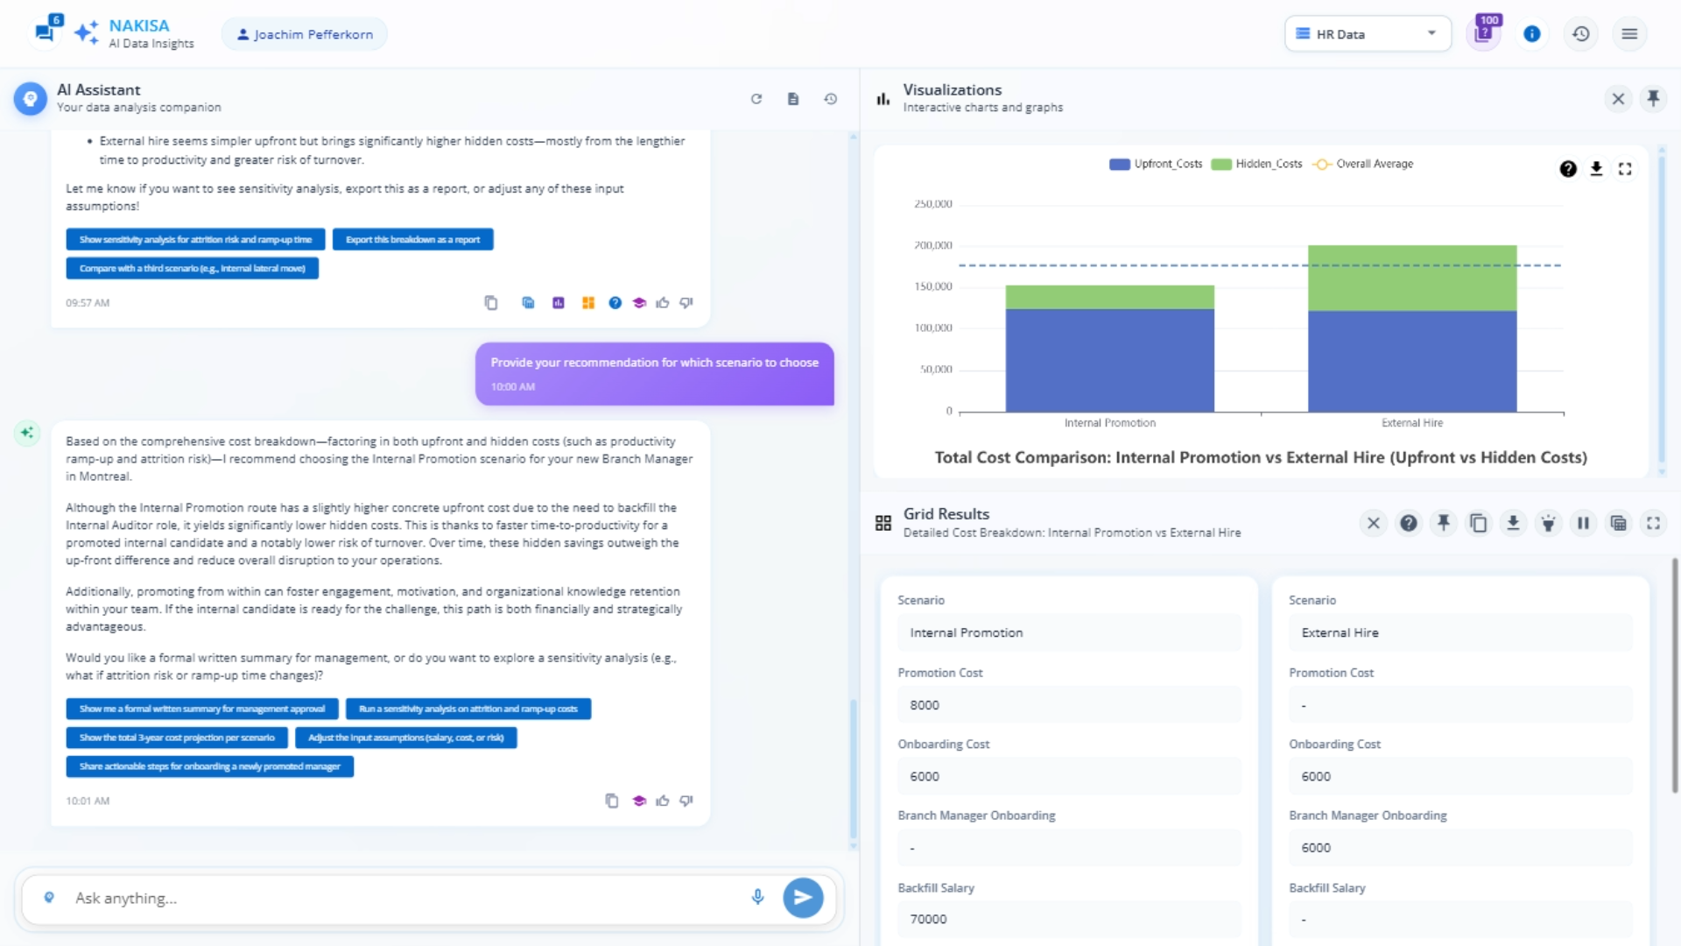Image resolution: width=1681 pixels, height=946 pixels.
Task: Expand chart to fullscreen view
Action: [1625, 169]
